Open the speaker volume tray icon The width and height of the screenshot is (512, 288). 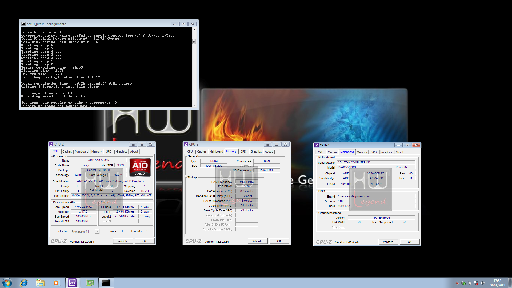tap(483, 283)
